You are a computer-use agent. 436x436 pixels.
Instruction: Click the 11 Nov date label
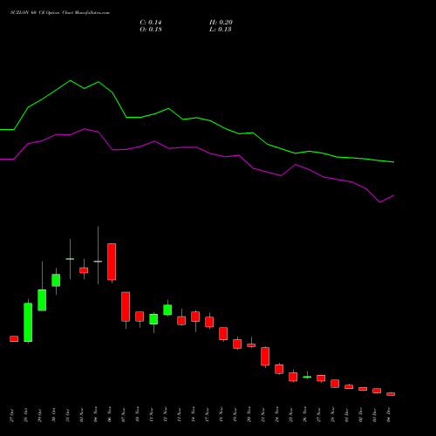click(152, 415)
